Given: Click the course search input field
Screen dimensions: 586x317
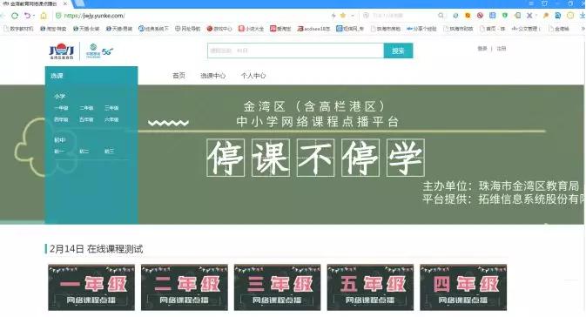Looking at the screenshot, I should [296, 51].
